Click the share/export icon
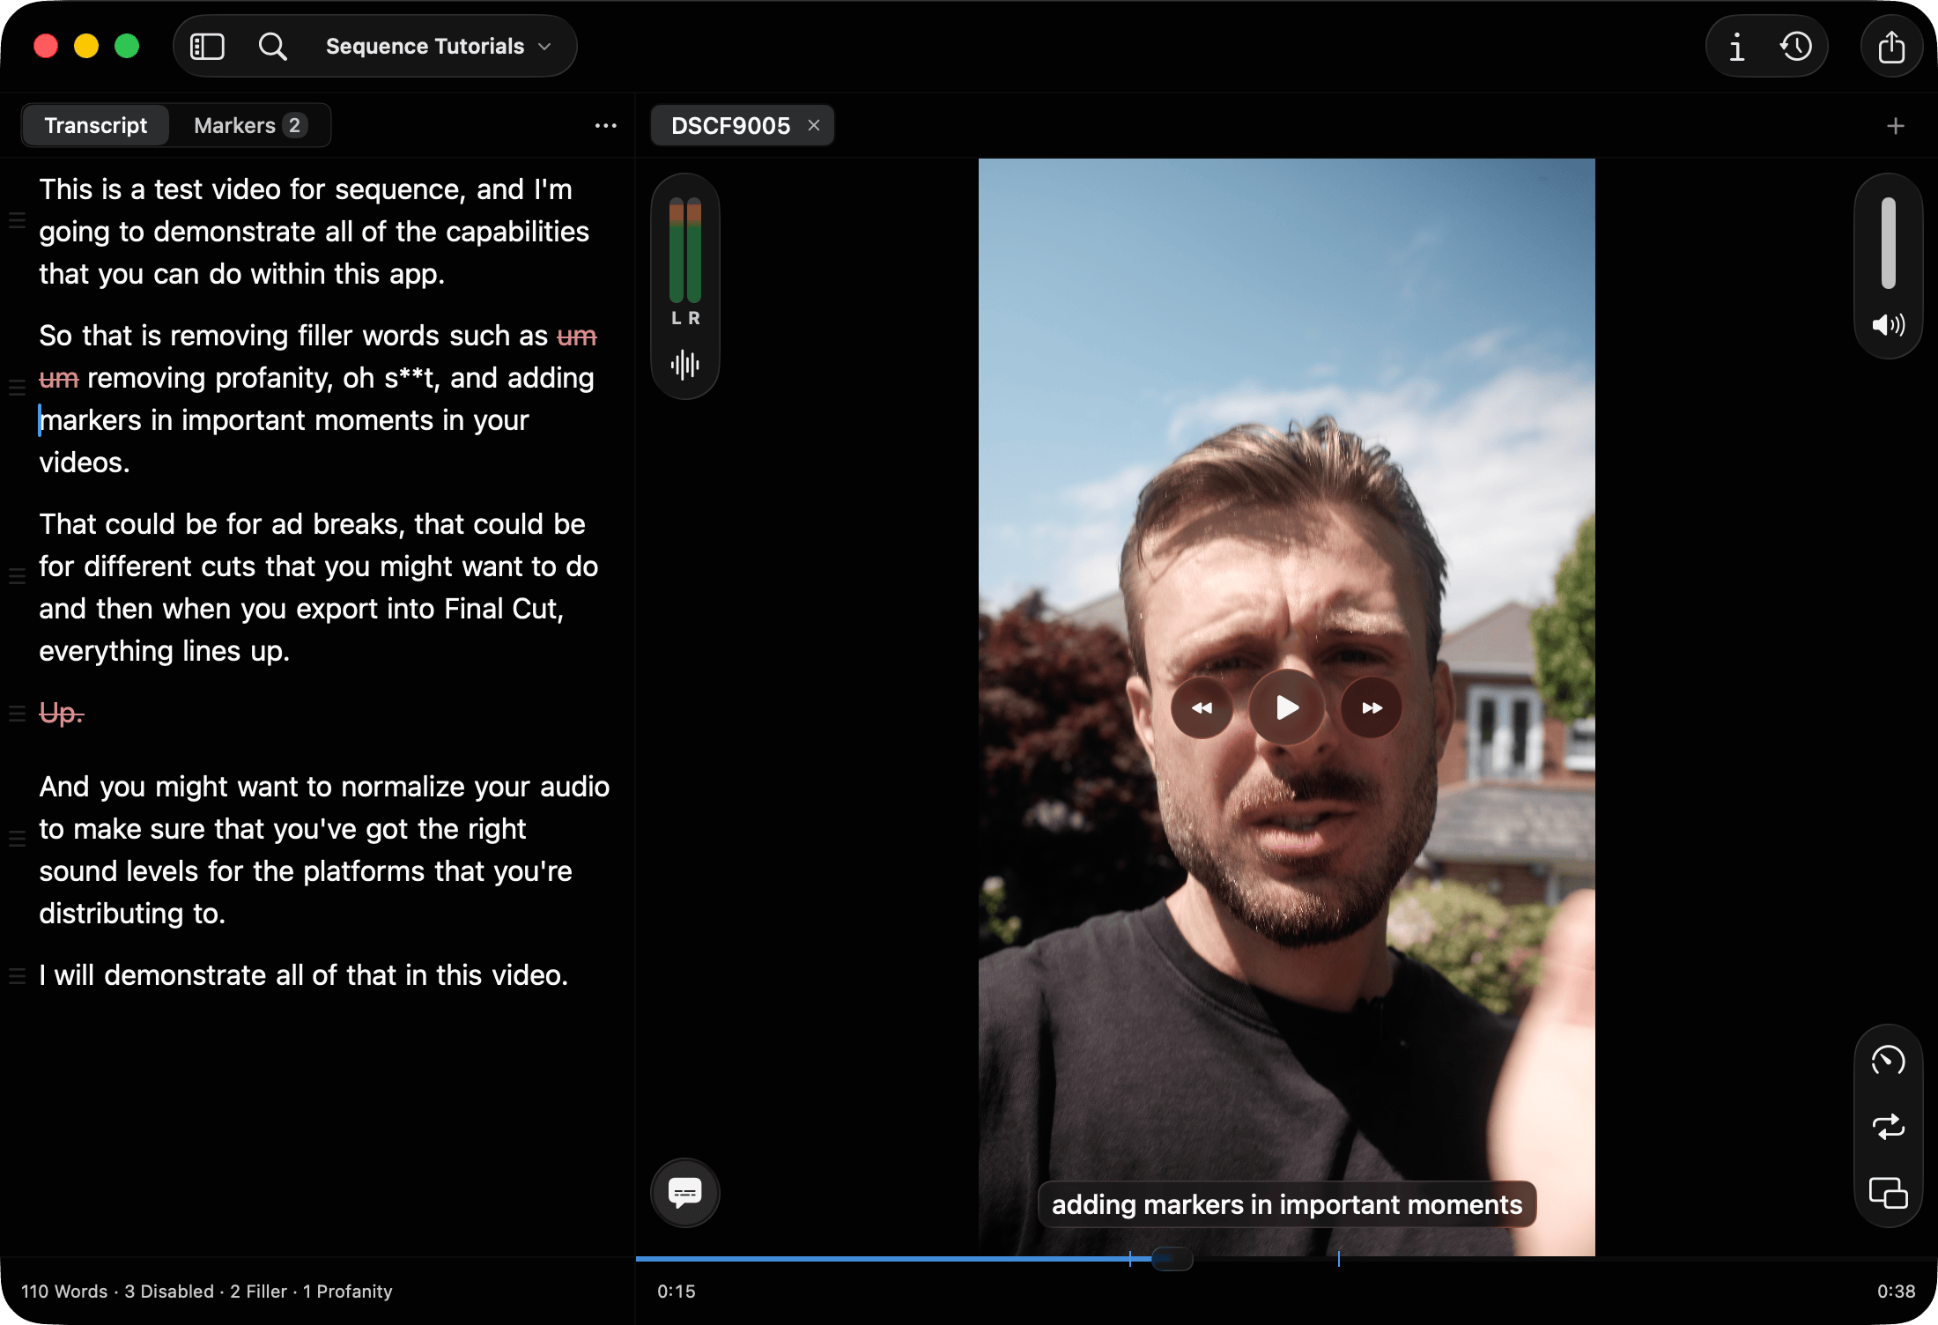Image resolution: width=1938 pixels, height=1325 pixels. click(x=1890, y=47)
